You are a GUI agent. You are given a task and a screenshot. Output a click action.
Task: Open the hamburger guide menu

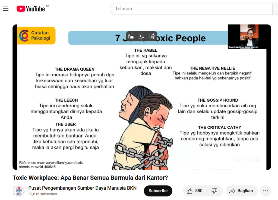tap(6, 8)
